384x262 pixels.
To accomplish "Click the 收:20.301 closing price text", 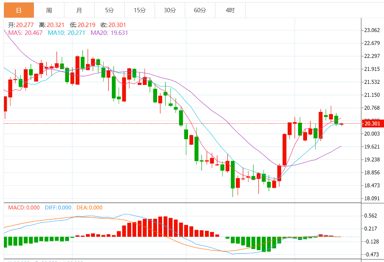I will 113,25.
